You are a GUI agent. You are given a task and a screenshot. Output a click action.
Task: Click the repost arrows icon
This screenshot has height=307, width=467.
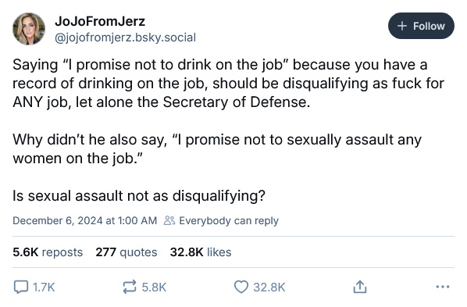point(130,287)
